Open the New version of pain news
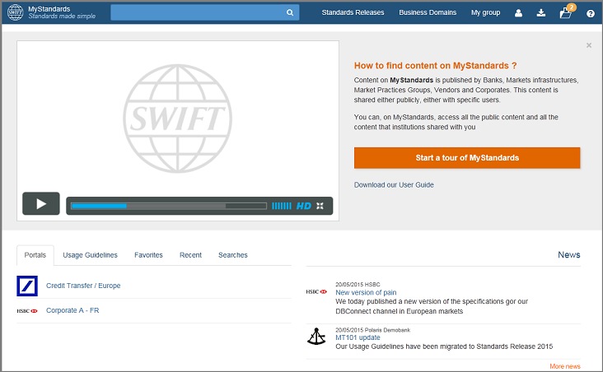Image resolution: width=603 pixels, height=372 pixels. tap(366, 292)
